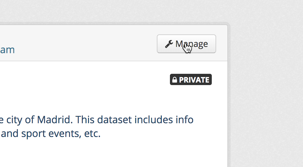Click the word "sport" in the description
Screen dimensions: 303x167
click(x=33, y=134)
